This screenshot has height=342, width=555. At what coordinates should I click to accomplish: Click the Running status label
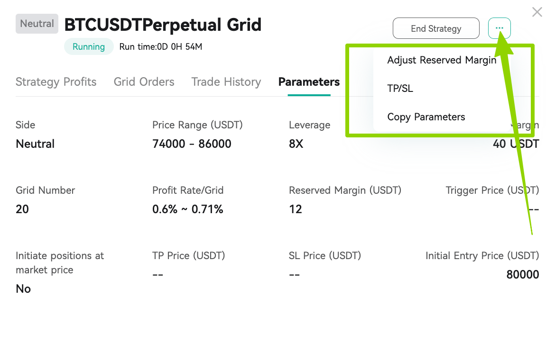pyautogui.click(x=89, y=46)
